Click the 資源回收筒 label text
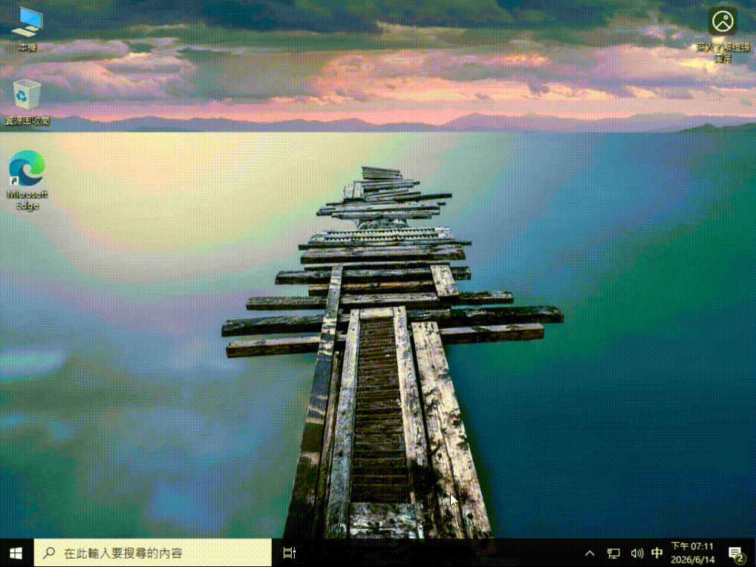The image size is (756, 567). tap(27, 120)
